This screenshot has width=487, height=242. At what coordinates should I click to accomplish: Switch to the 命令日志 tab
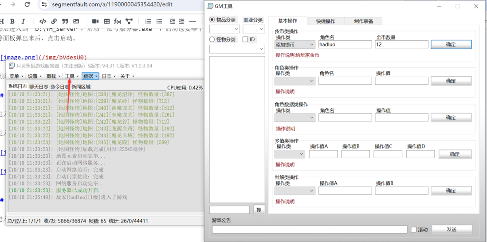[x=60, y=87]
